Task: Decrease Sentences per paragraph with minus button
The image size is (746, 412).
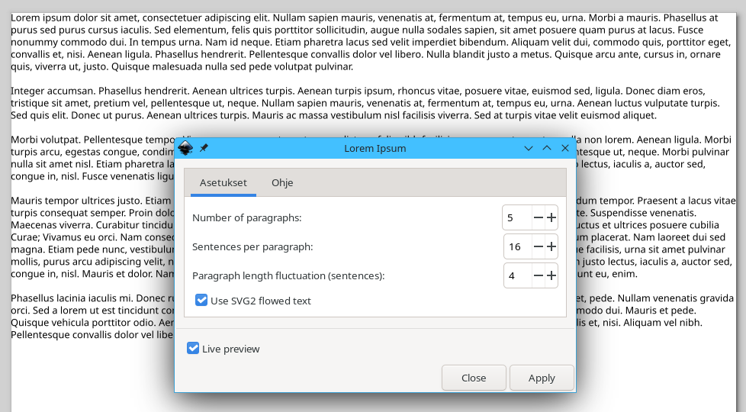Action: (x=538, y=246)
